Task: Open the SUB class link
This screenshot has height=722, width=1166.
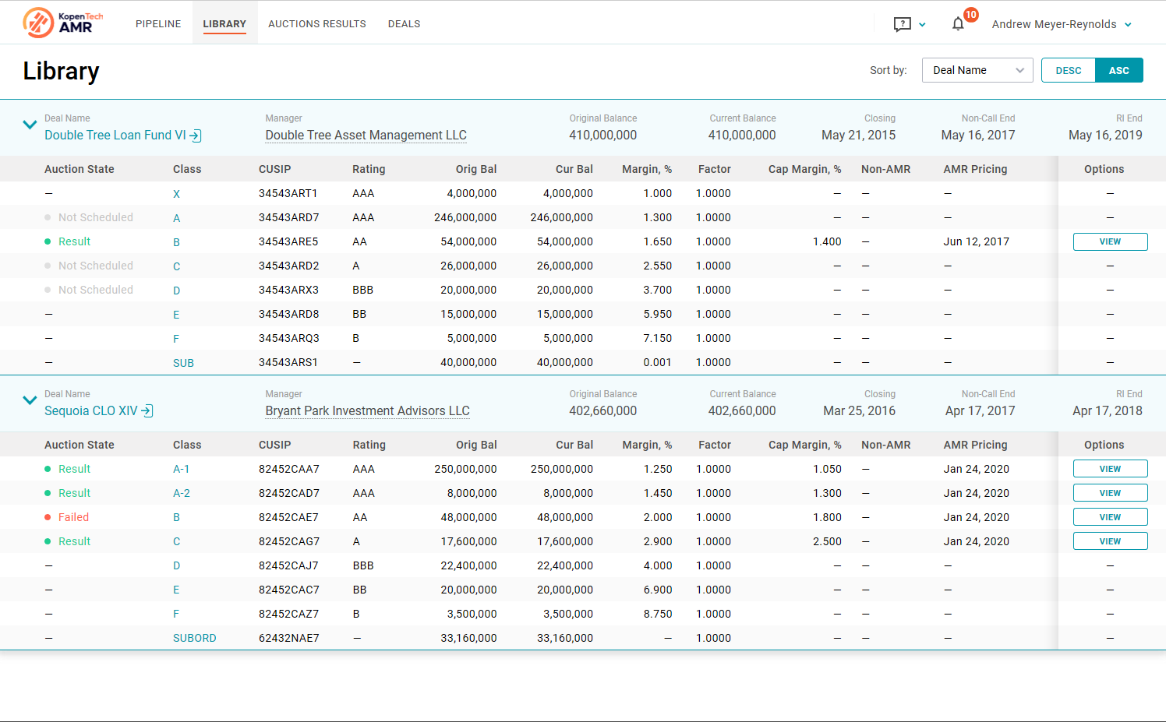Action: (183, 363)
